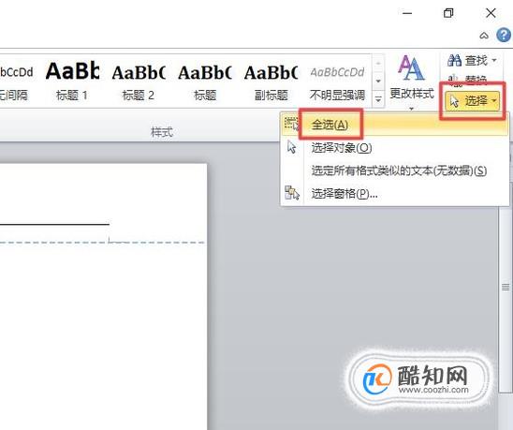
Task: Open the Word Help question mark icon
Action: 504,35
